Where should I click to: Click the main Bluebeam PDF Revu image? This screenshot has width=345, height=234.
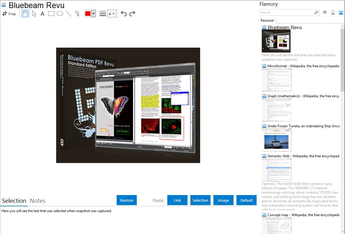(128, 105)
